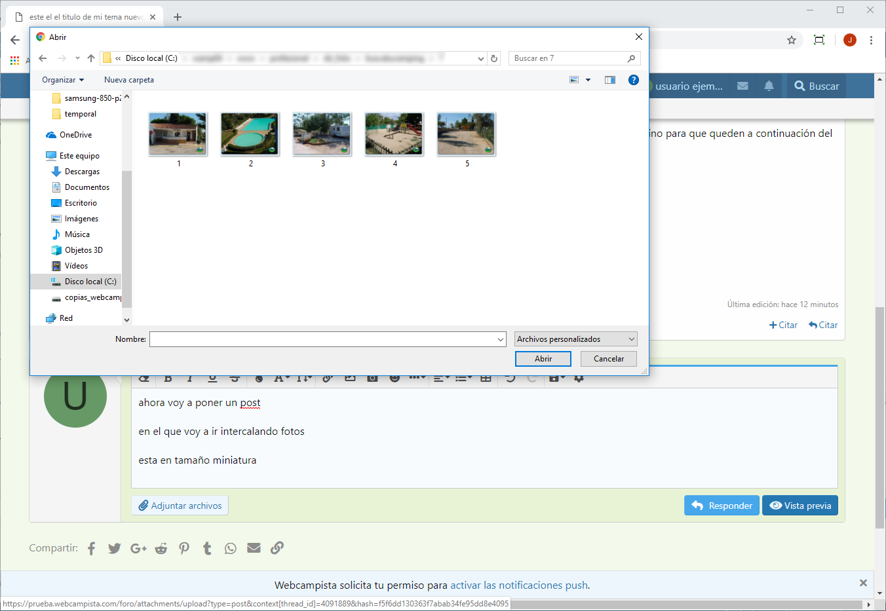
Task: Share the thread on WhatsApp
Action: (230, 548)
